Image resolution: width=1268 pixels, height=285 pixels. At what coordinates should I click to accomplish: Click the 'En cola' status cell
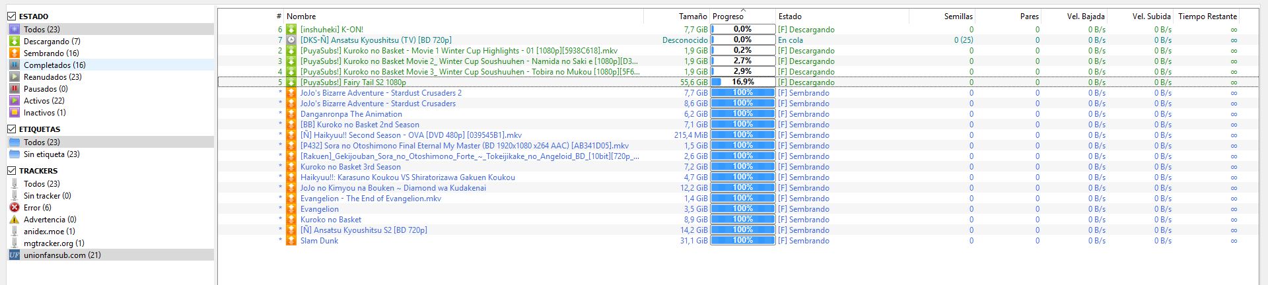click(x=791, y=40)
